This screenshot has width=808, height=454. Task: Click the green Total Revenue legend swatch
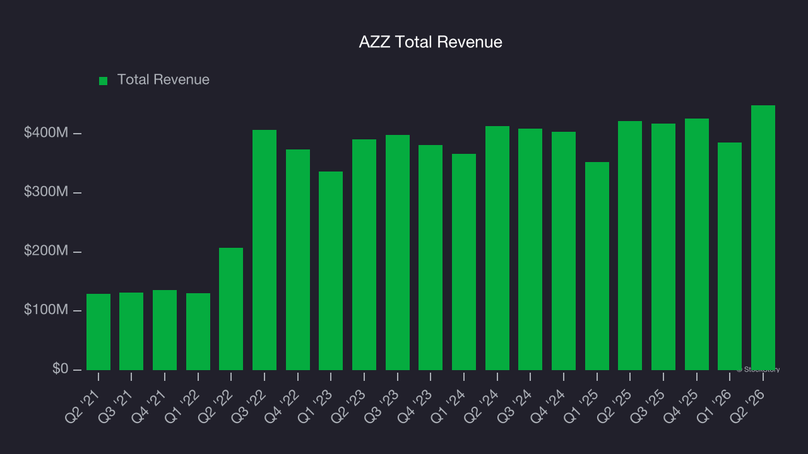click(x=104, y=81)
